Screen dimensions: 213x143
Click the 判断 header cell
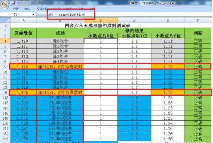click(x=198, y=33)
